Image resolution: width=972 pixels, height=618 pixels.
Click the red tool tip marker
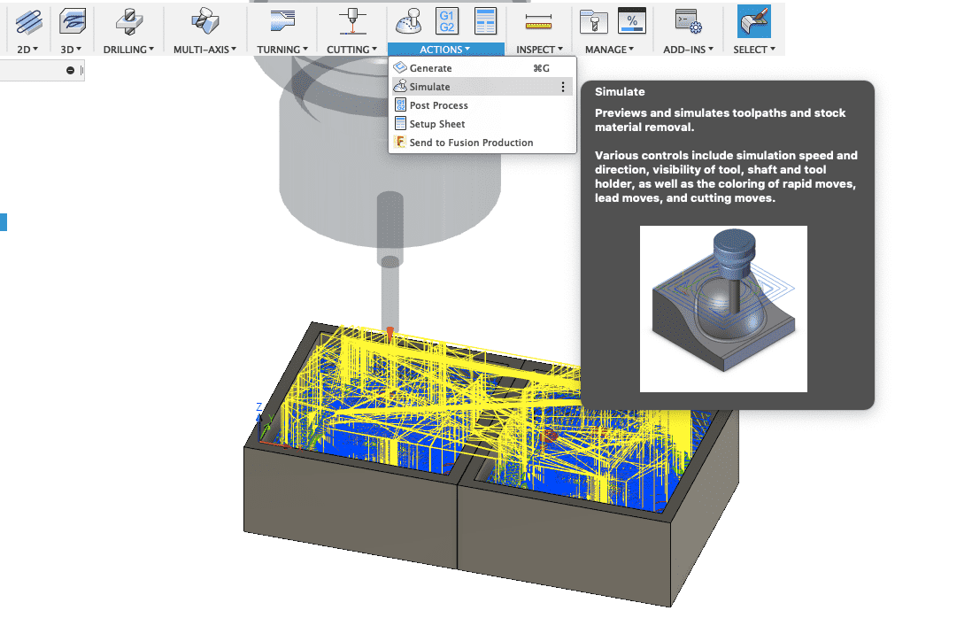click(390, 334)
